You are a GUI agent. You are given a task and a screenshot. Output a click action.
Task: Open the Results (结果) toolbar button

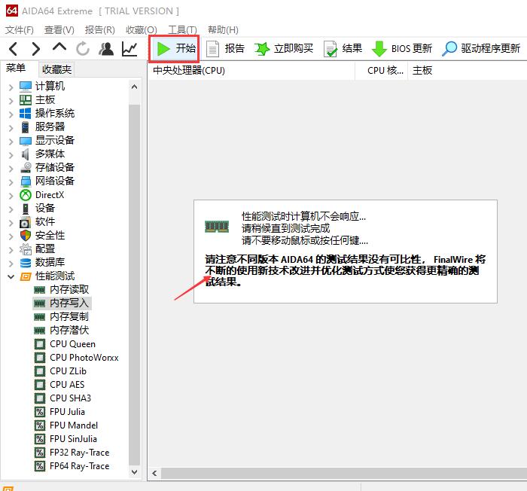tap(343, 48)
